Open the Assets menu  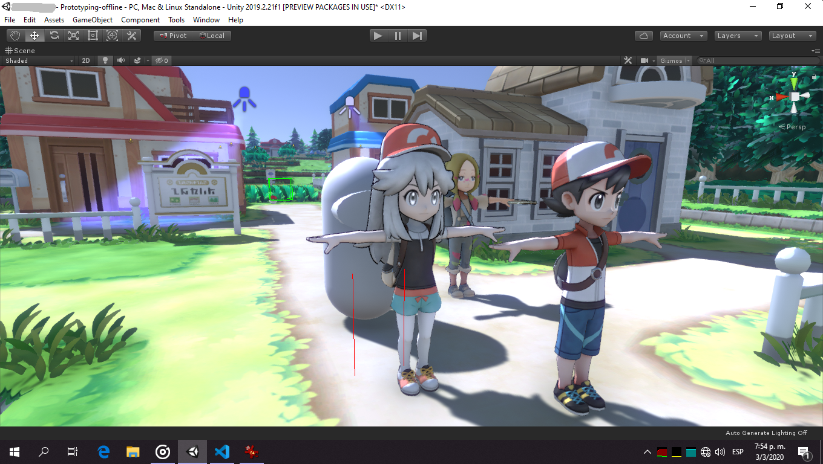[x=54, y=20]
